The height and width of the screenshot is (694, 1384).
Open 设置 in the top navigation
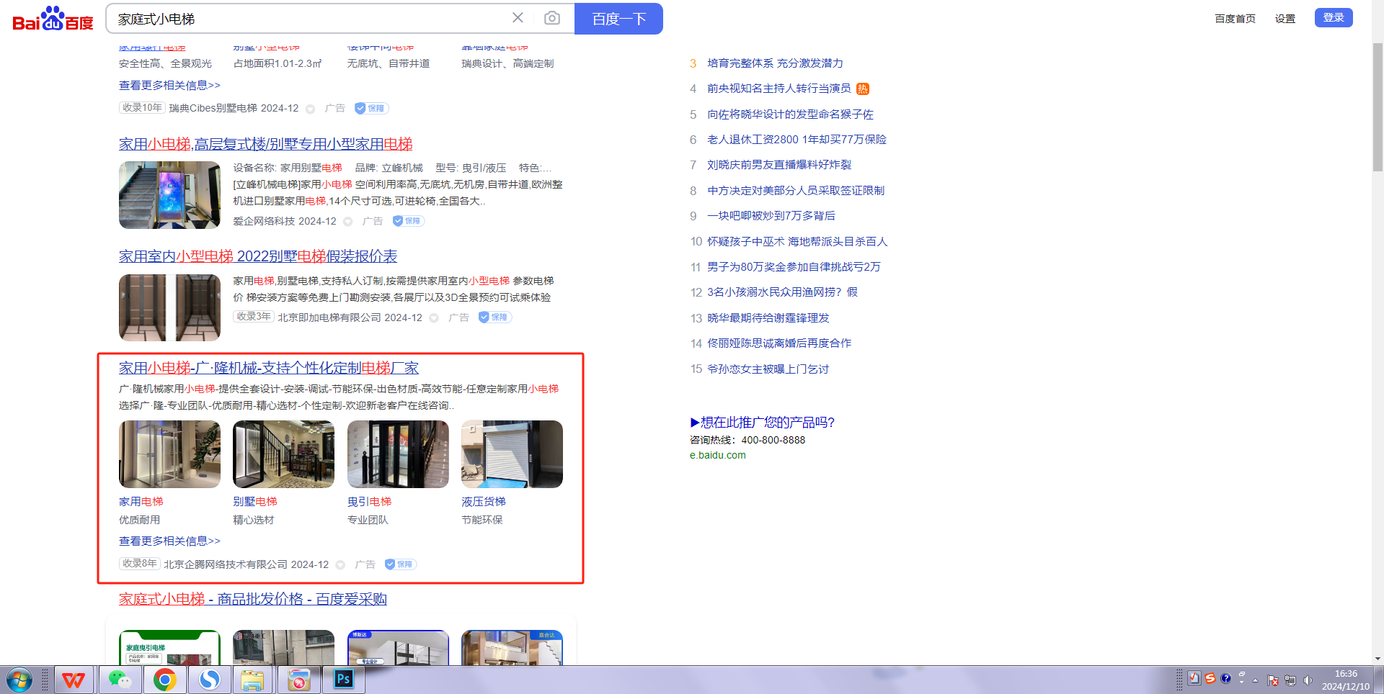[1285, 19]
